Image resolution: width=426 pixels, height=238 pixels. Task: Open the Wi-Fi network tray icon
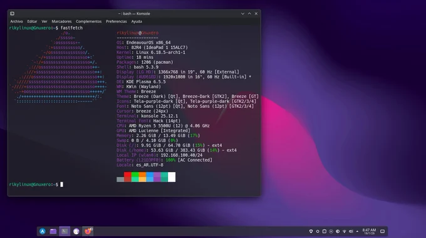pos(344,232)
